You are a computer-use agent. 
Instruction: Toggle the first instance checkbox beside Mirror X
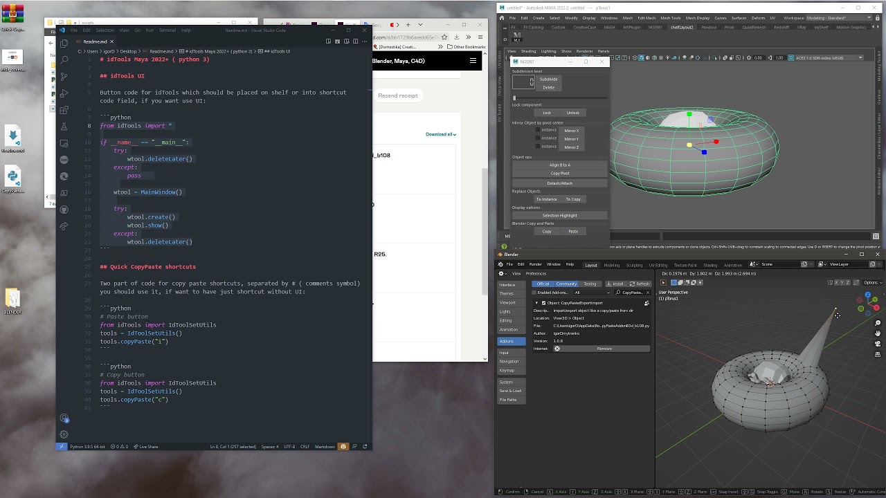click(538, 130)
